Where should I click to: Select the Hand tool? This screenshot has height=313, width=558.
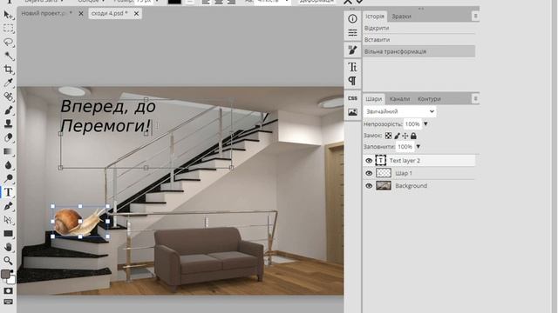pyautogui.click(x=8, y=247)
